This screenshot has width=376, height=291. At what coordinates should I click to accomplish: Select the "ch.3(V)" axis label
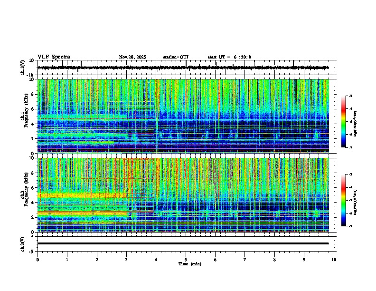coord(22,244)
